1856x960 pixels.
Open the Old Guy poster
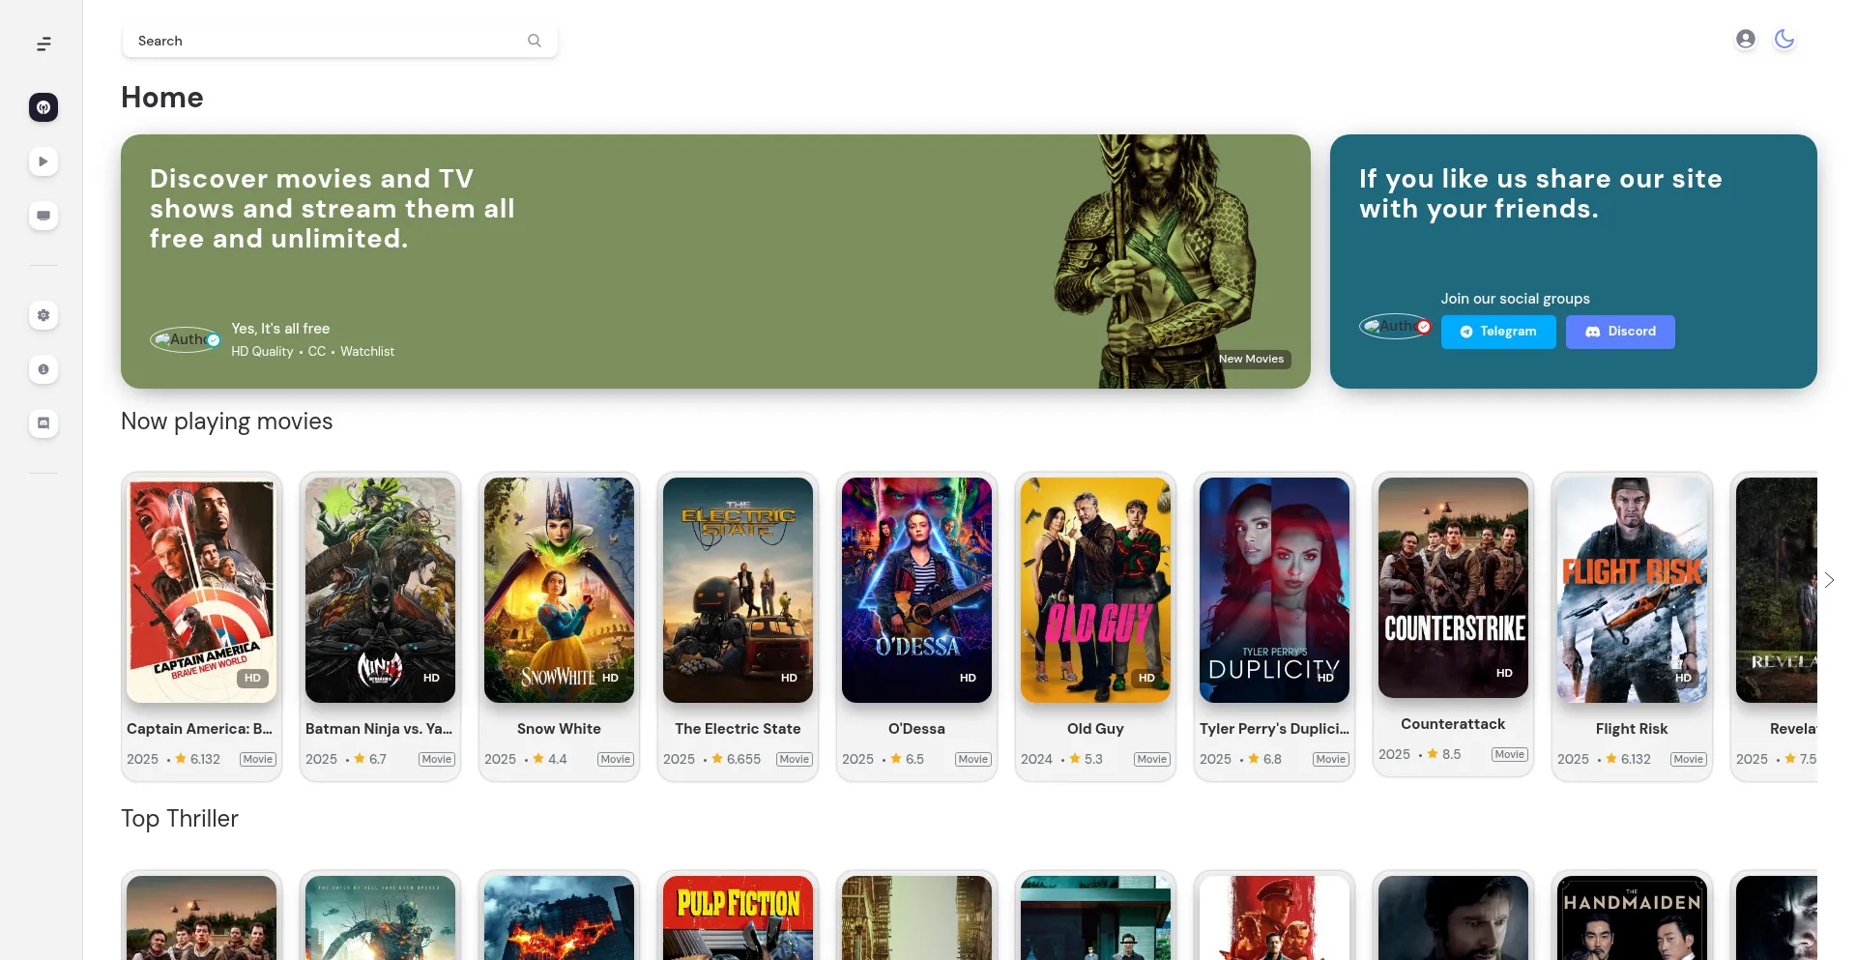[x=1095, y=590]
